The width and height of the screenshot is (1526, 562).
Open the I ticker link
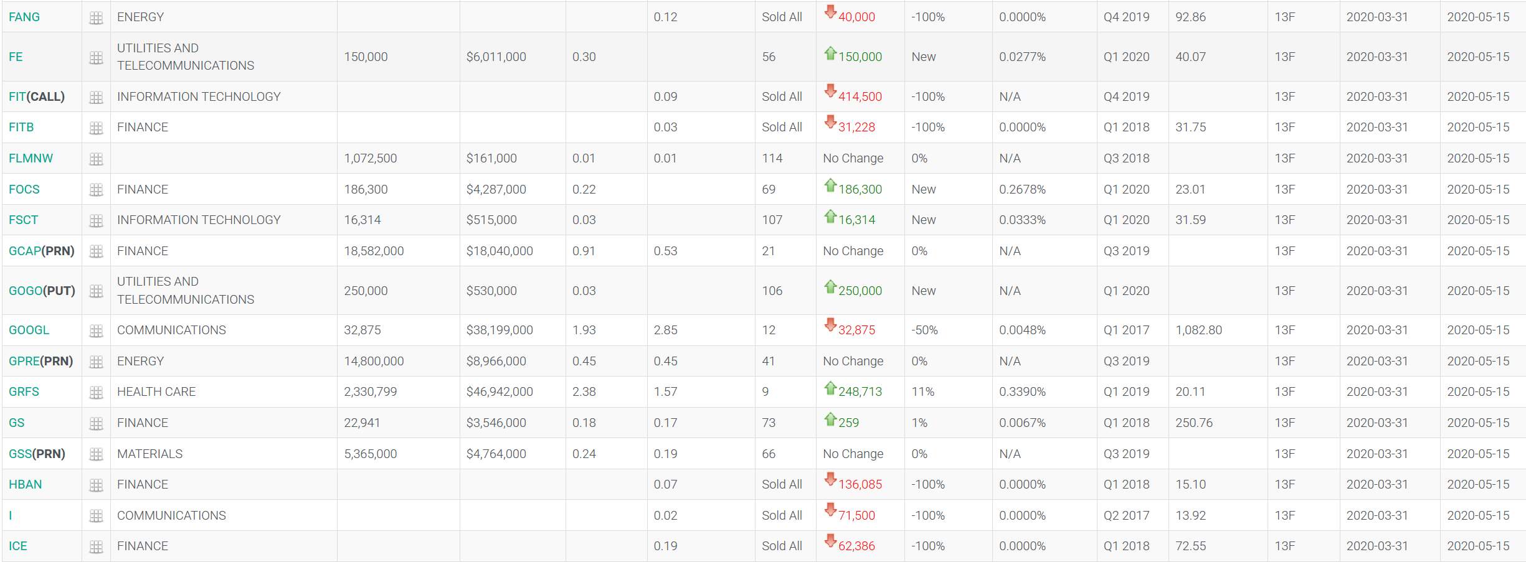[x=11, y=516]
